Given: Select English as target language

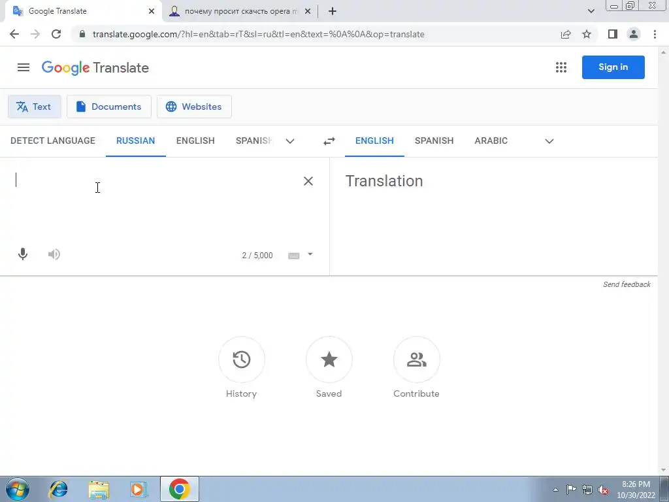Looking at the screenshot, I should pyautogui.click(x=374, y=141).
